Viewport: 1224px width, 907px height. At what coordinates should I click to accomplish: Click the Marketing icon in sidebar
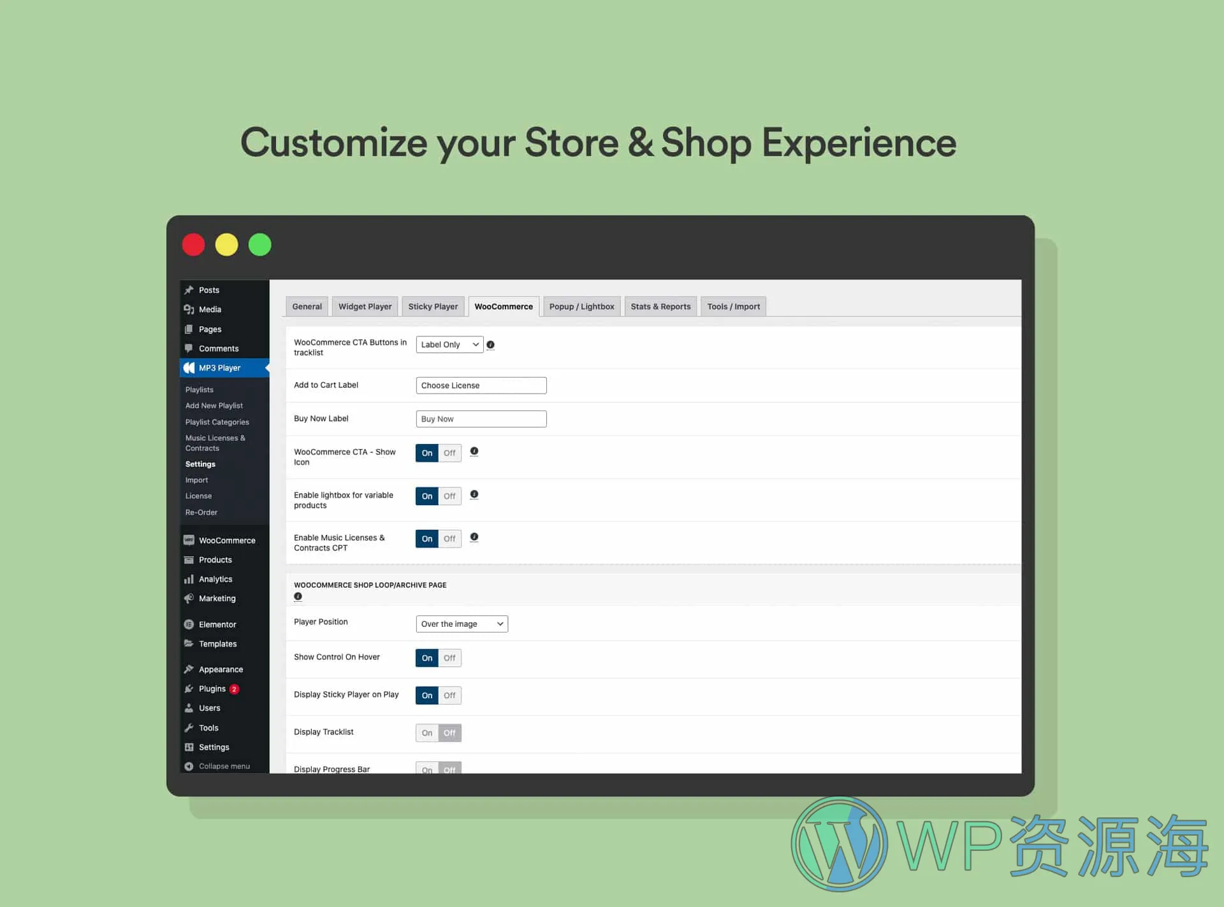click(188, 598)
